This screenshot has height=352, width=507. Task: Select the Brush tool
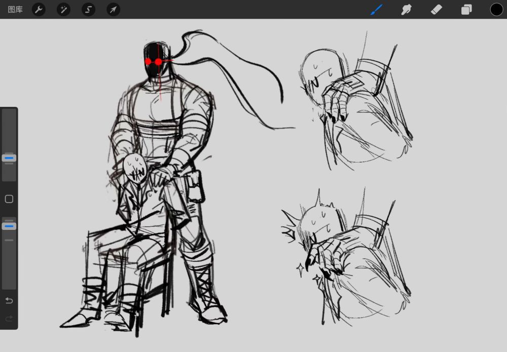point(376,10)
